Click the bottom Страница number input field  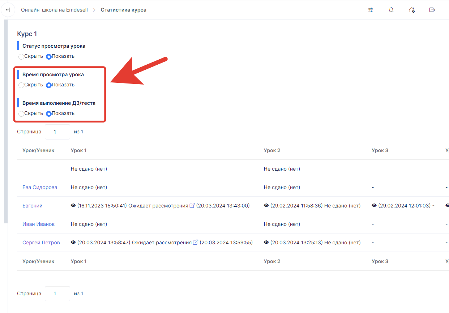57,293
